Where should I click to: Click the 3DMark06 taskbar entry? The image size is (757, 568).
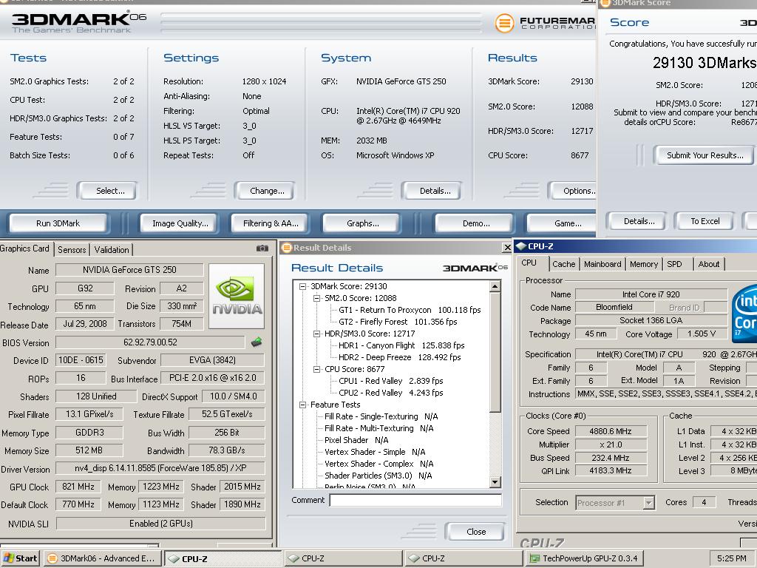click(102, 558)
